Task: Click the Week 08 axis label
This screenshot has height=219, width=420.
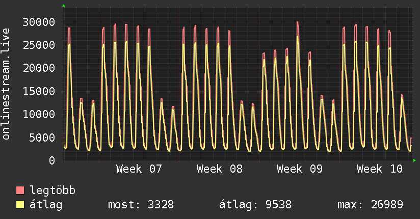Action: tap(219, 169)
